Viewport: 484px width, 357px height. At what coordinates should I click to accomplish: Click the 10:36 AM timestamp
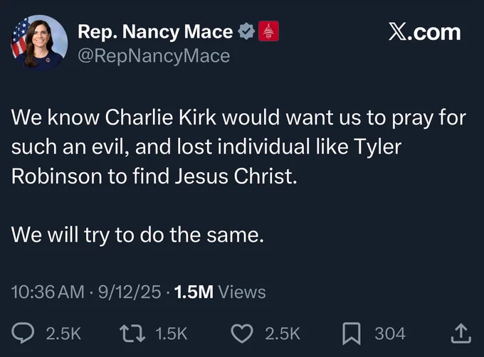pos(48,292)
